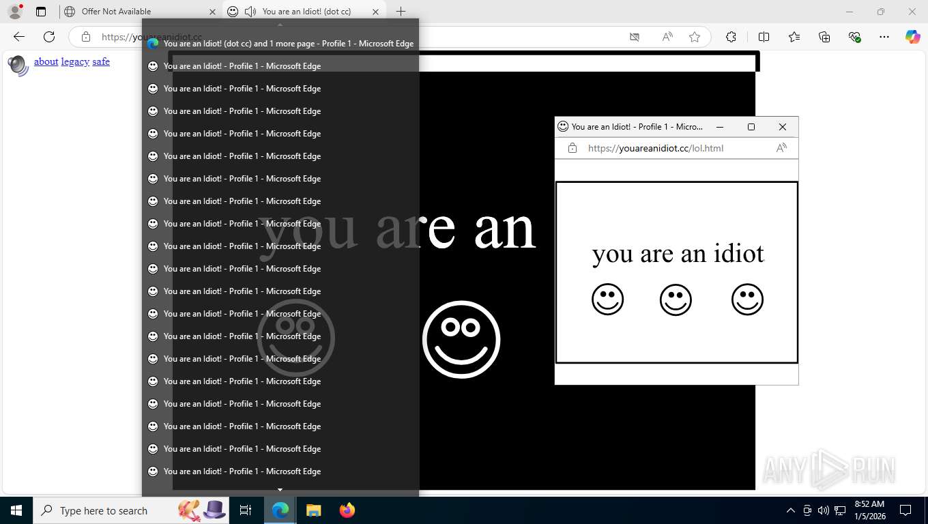Follow the about link
The image size is (928, 524).
coord(46,61)
